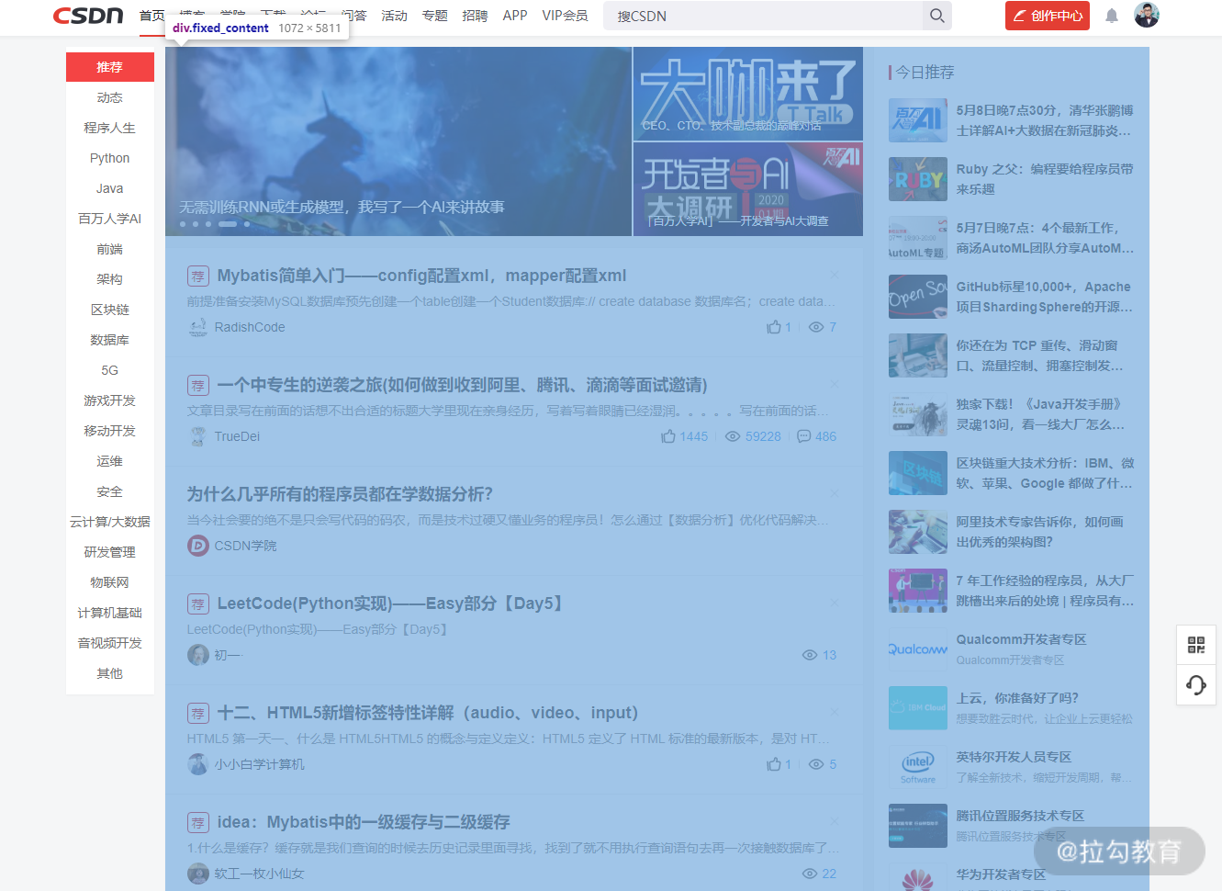Like the 中专生的逆袭之旅 article
This screenshot has width=1222, height=891.
click(668, 436)
